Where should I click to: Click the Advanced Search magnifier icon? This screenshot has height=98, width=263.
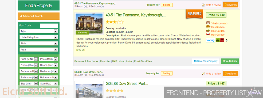click(x=21, y=16)
